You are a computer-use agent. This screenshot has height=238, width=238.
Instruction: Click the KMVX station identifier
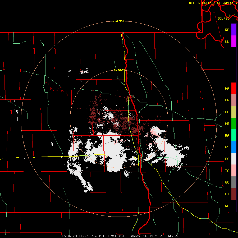pyautogui.click(x=136, y=236)
